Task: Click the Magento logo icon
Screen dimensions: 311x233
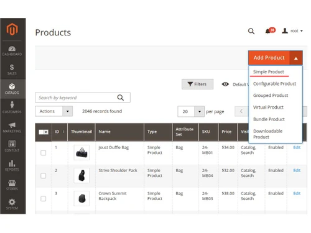Action: [x=12, y=29]
